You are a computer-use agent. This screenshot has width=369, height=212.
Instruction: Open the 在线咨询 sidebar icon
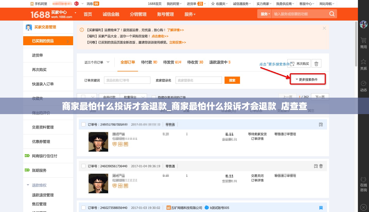coord(363,184)
